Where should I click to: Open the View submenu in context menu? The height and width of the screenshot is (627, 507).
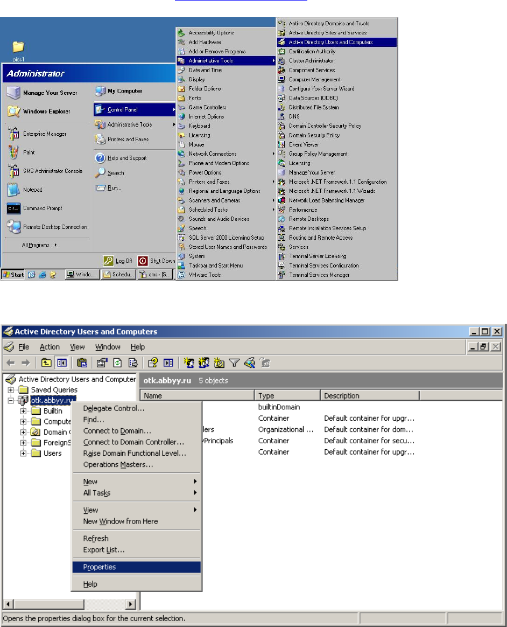(x=137, y=510)
